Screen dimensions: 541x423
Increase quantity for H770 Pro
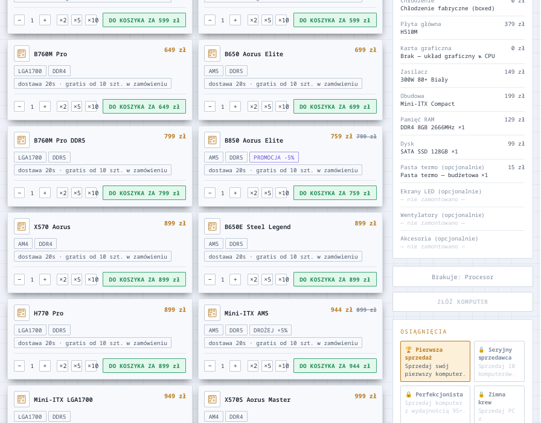coord(45,366)
